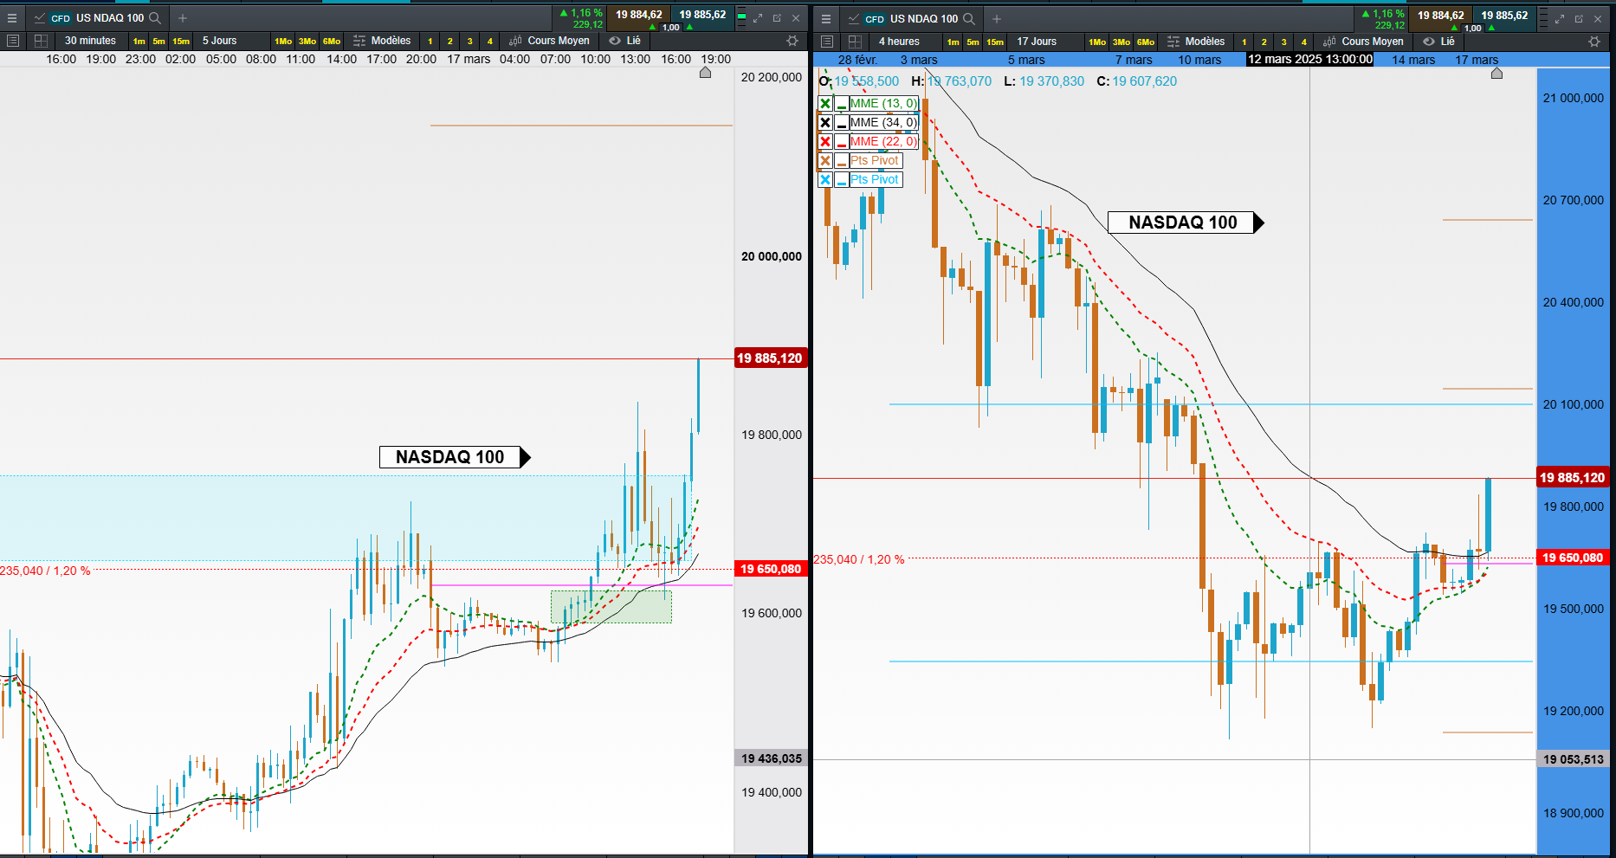This screenshot has height=858, width=1616.
Task: Open layout grid icon in right chart toolbar
Action: pos(855,42)
